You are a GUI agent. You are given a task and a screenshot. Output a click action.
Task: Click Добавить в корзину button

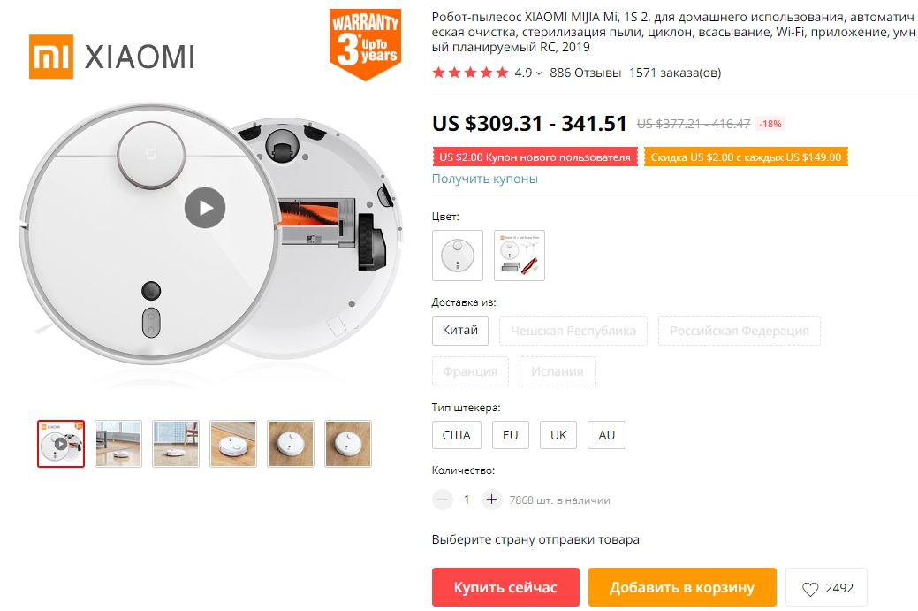683,587
